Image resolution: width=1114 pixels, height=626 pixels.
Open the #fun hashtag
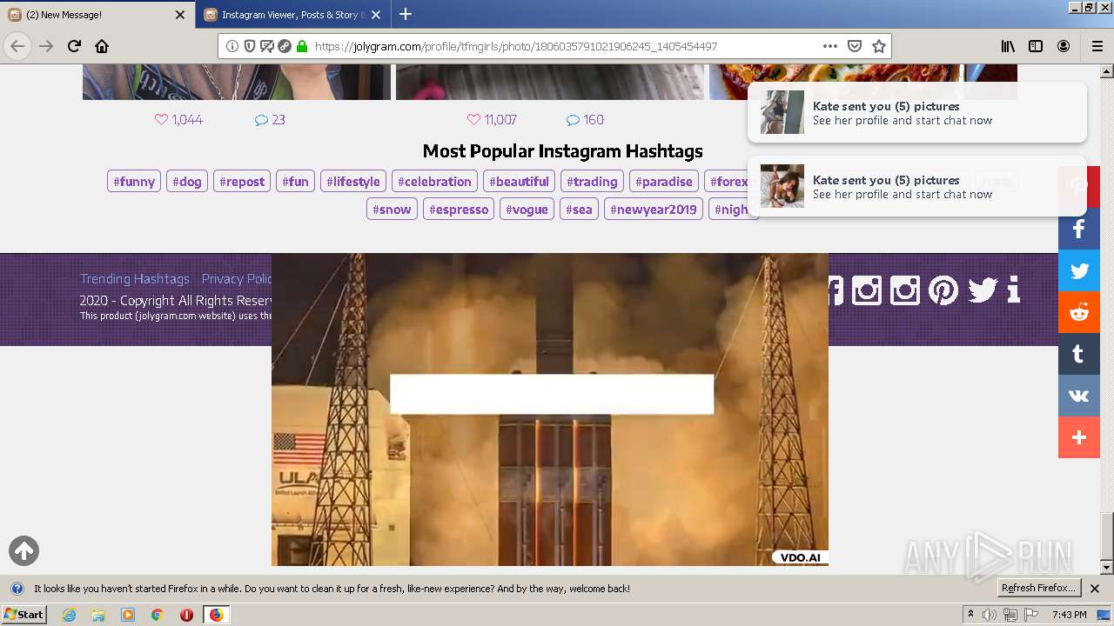click(296, 182)
